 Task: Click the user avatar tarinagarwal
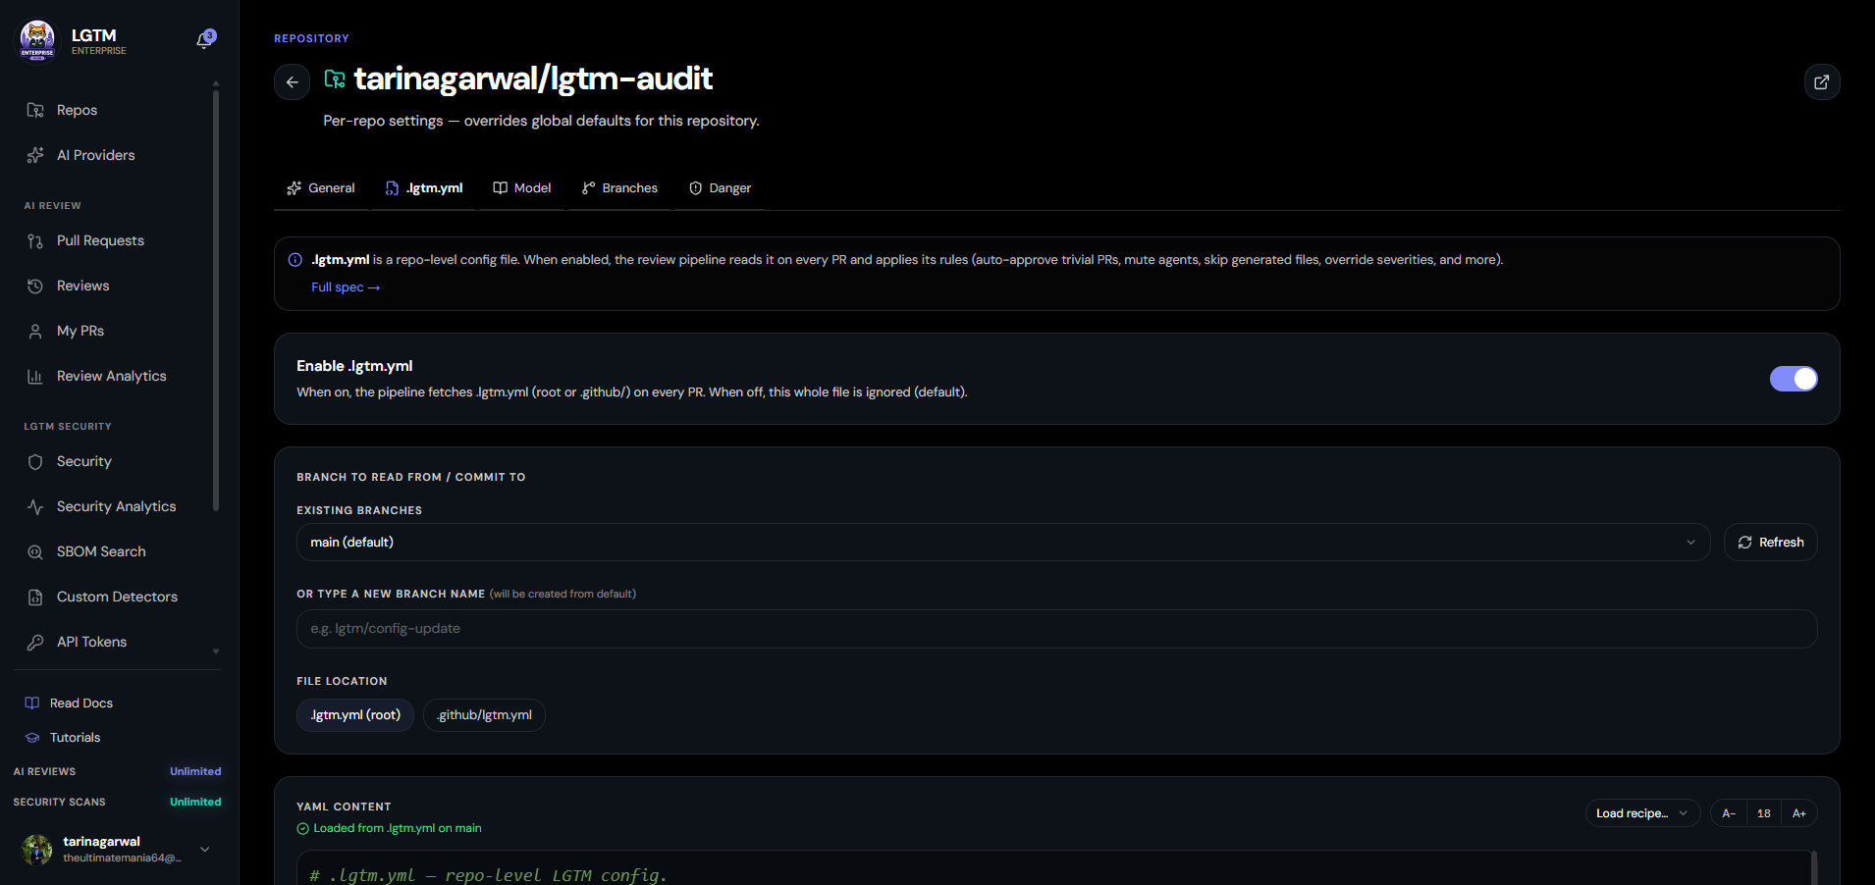(x=37, y=850)
